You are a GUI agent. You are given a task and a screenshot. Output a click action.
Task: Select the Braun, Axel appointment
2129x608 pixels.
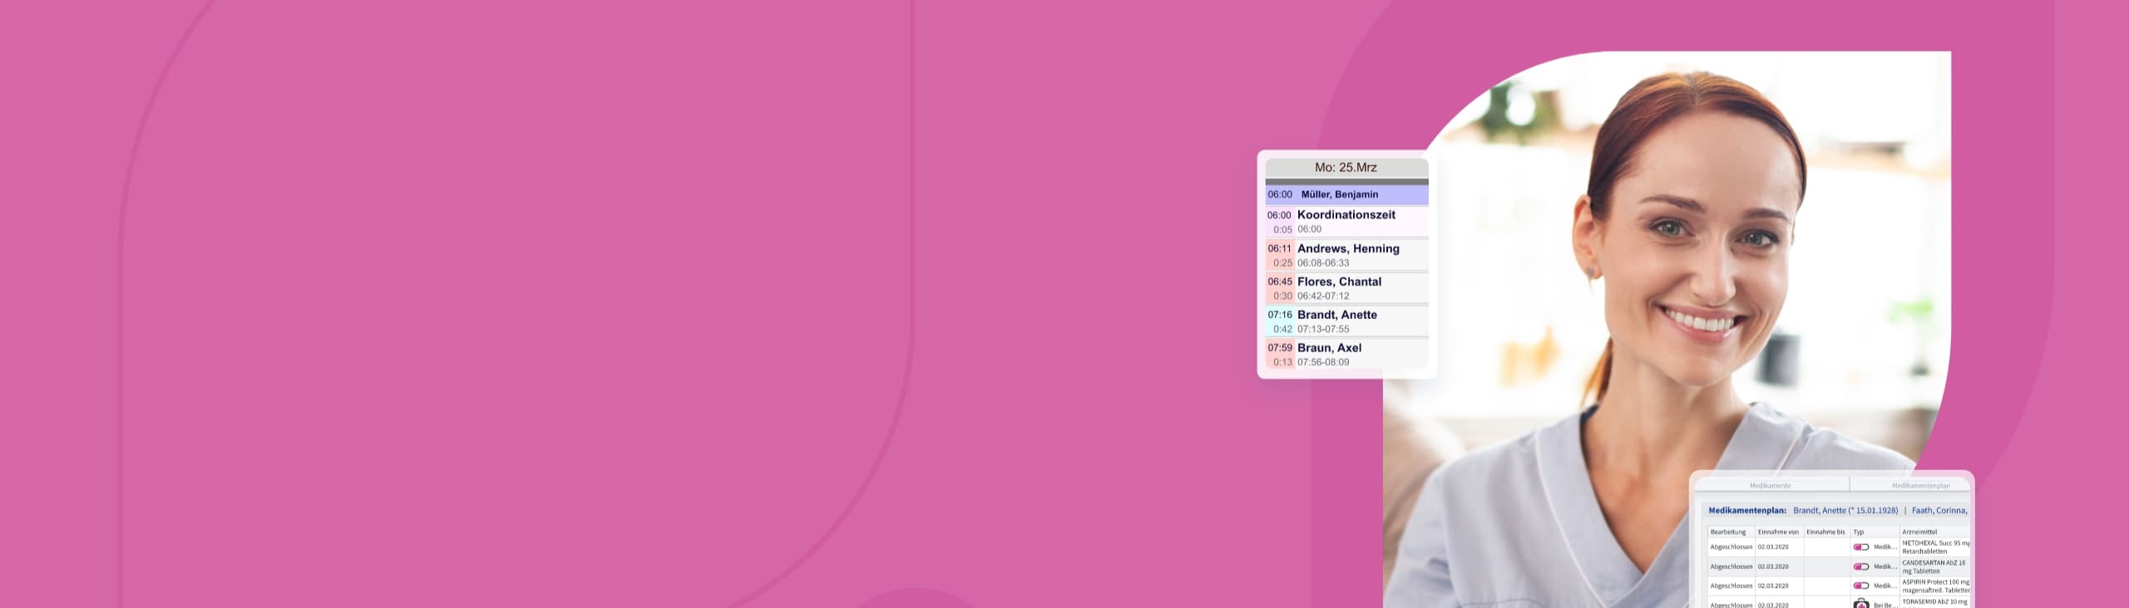(x=1329, y=355)
